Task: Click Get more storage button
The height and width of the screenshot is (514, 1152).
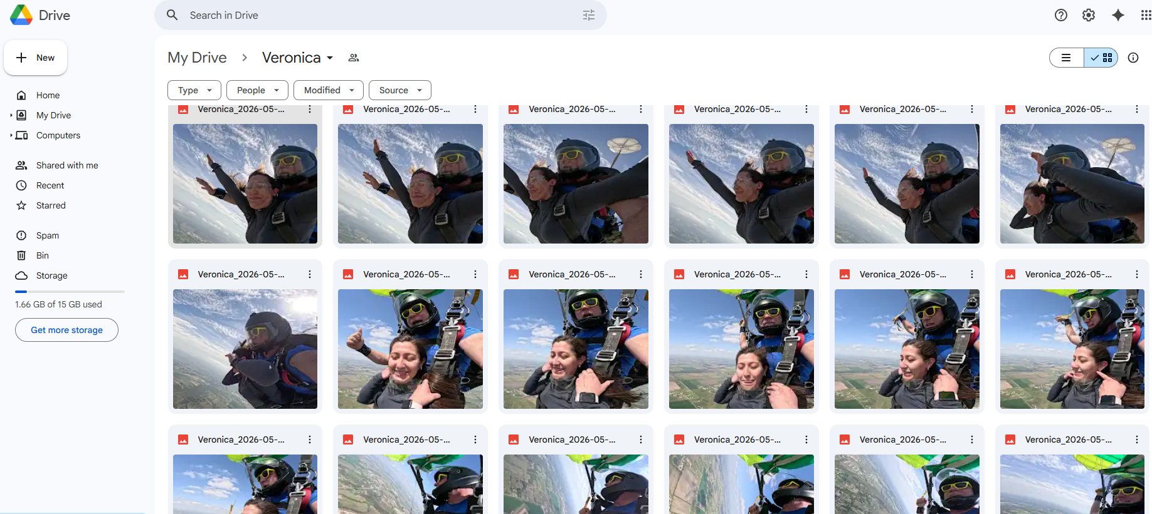Action: (66, 330)
